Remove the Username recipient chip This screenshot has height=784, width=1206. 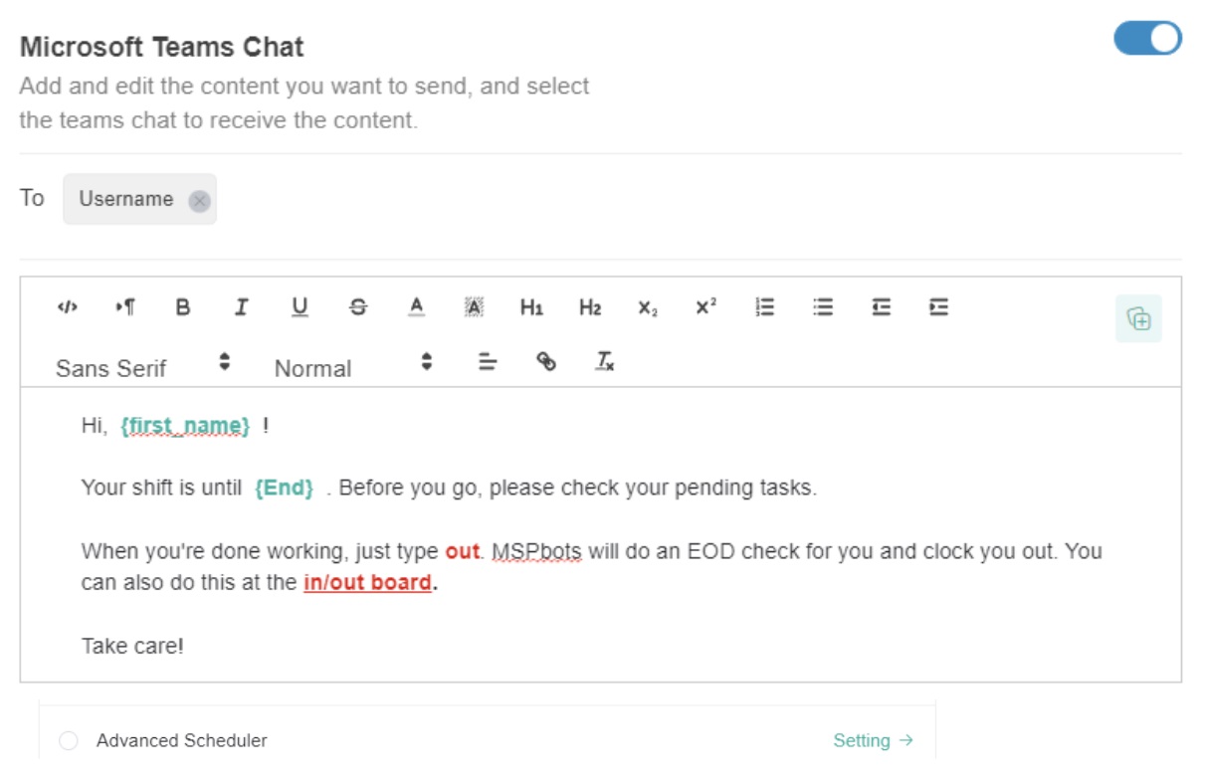(x=198, y=199)
